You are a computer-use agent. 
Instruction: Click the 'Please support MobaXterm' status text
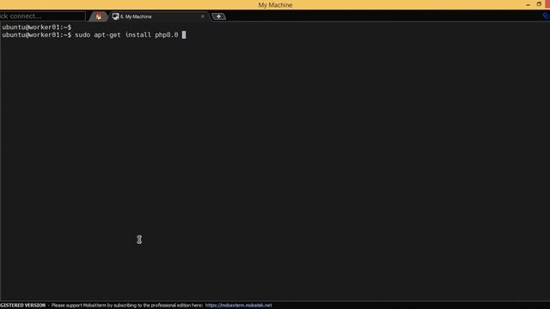(127, 306)
